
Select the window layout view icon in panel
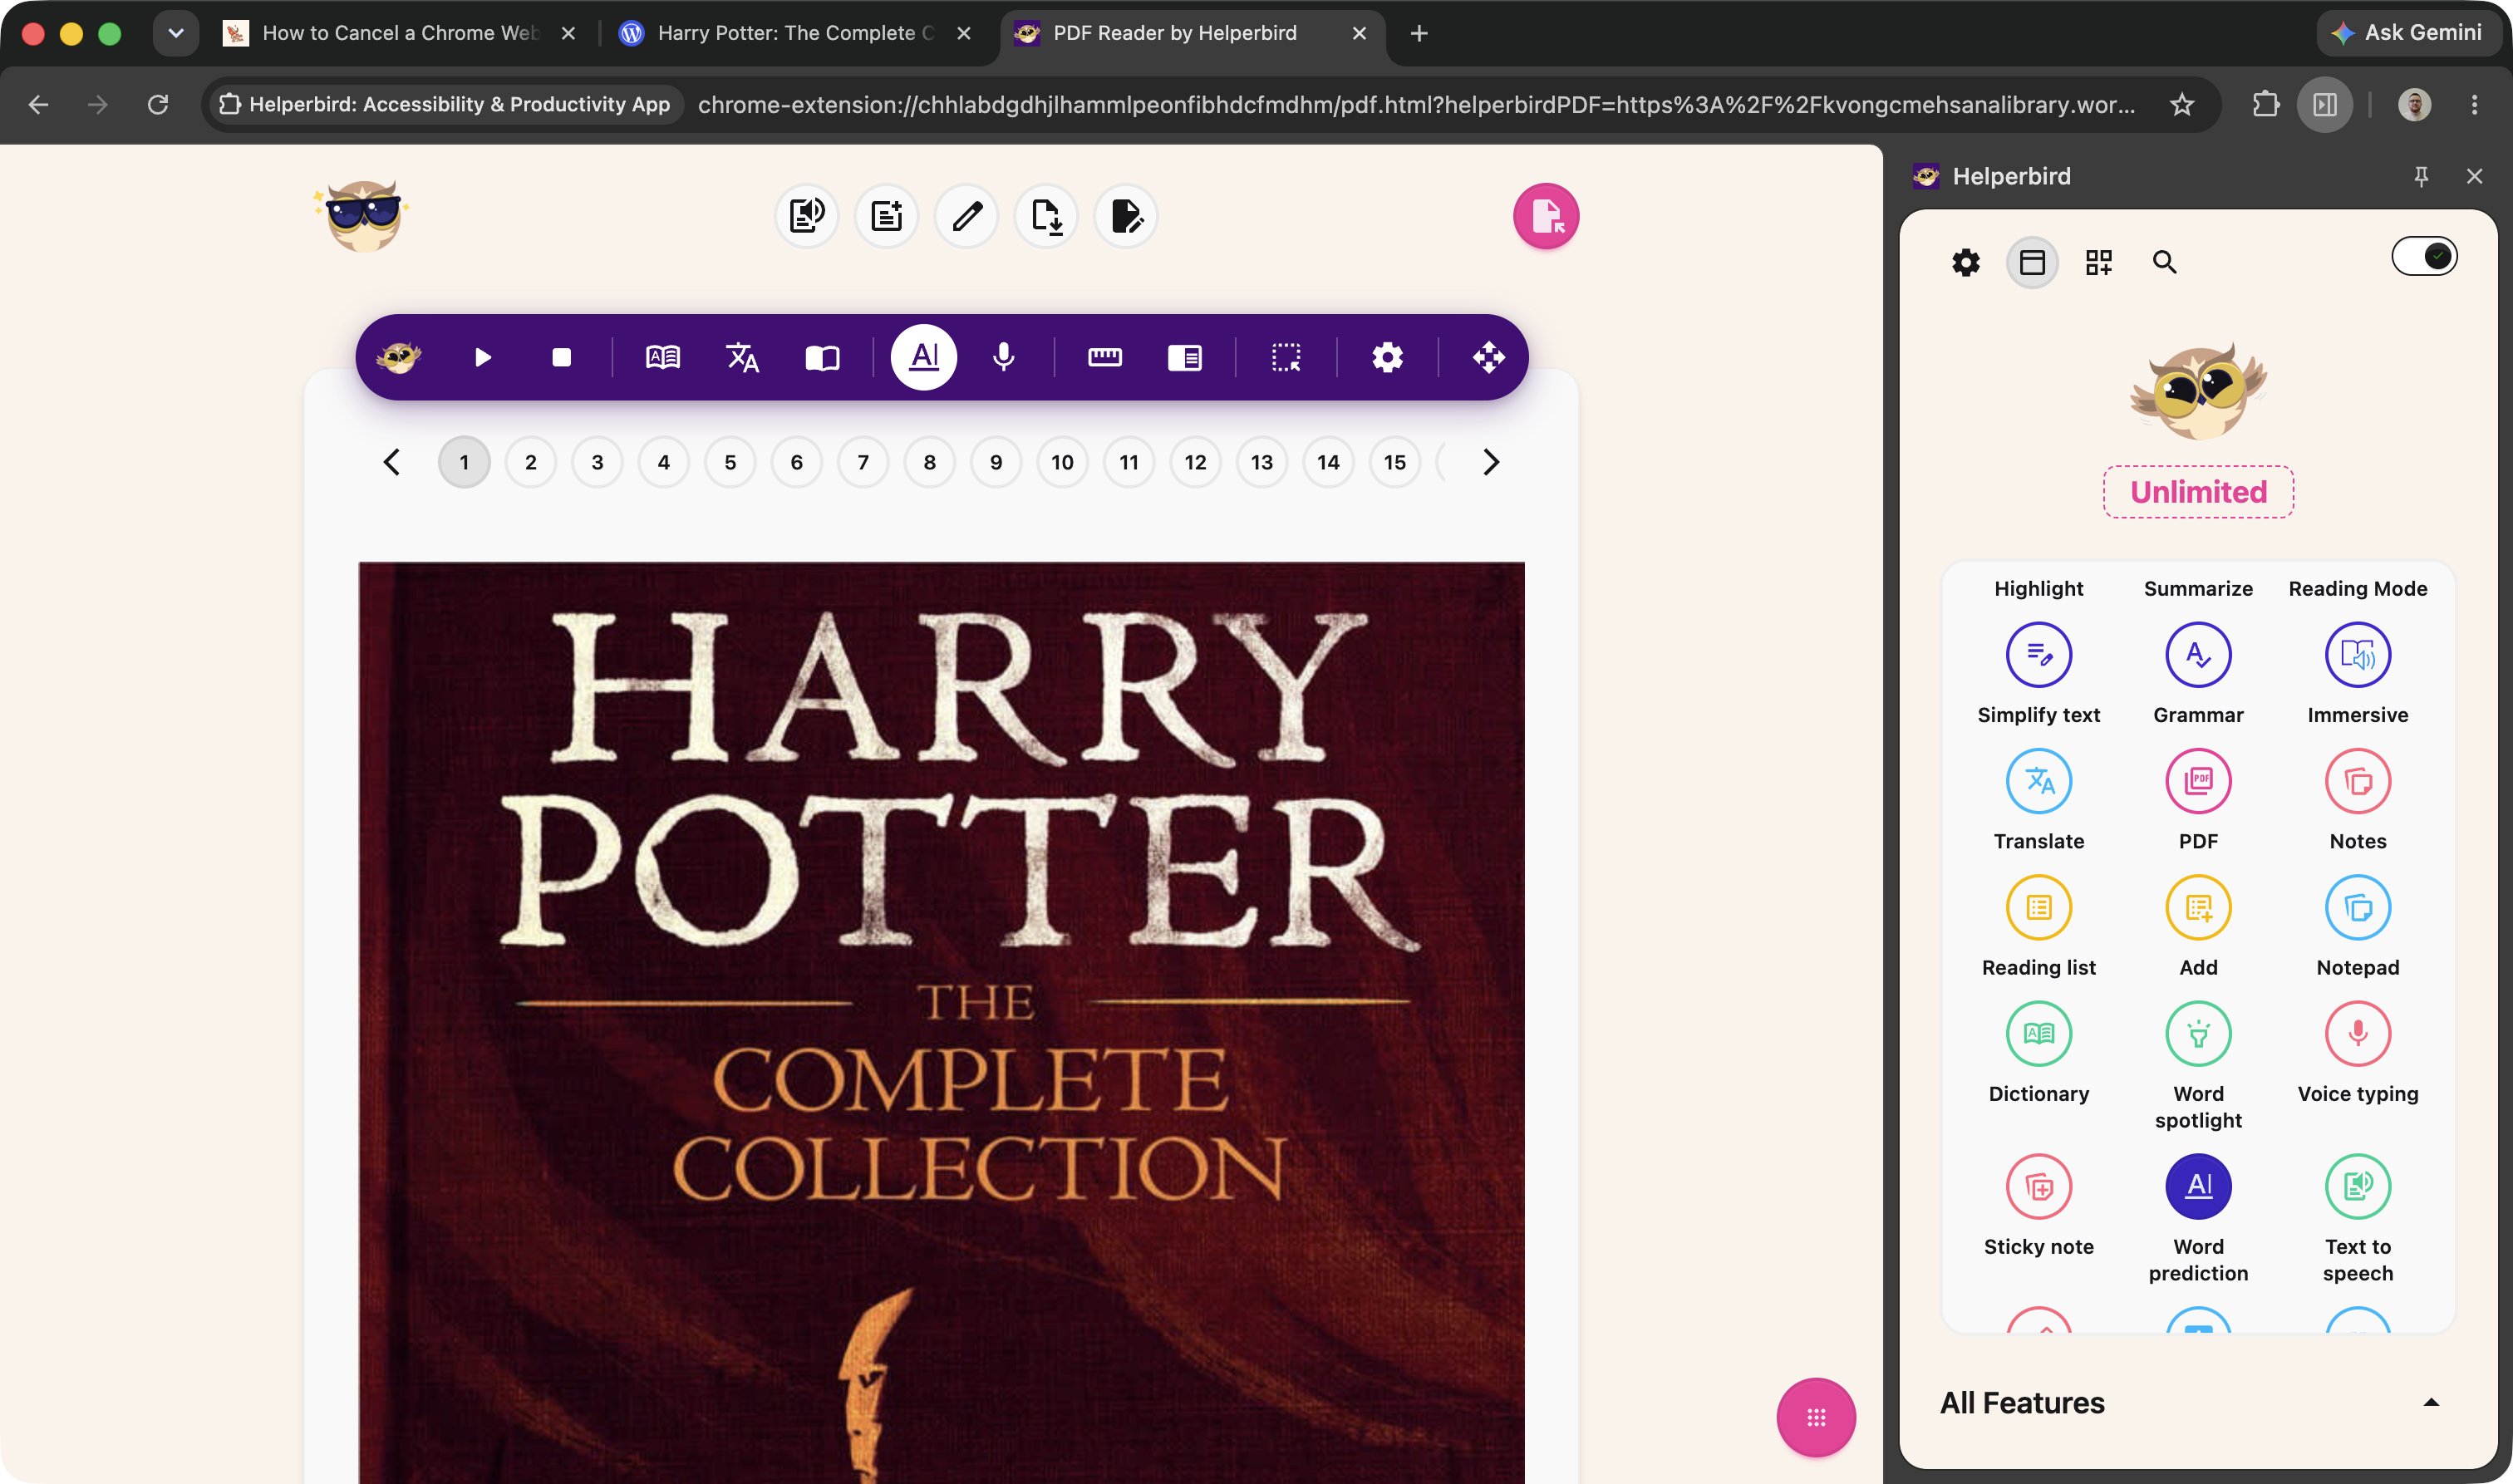[2032, 262]
